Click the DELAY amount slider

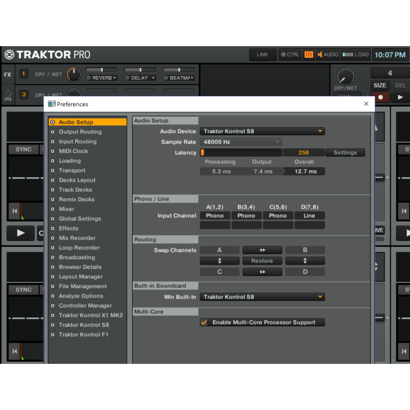point(140,70)
